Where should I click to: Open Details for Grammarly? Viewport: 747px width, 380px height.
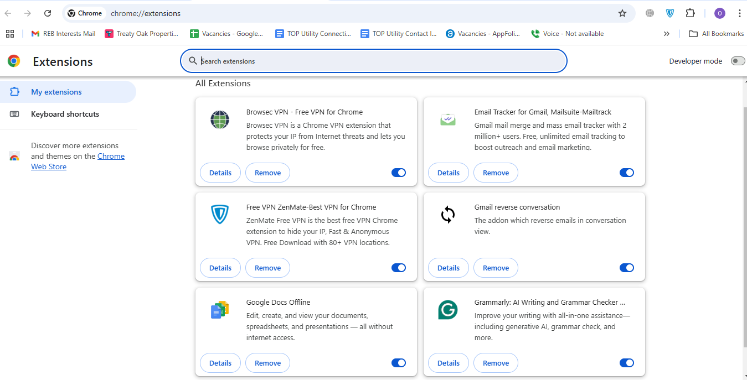coord(449,363)
